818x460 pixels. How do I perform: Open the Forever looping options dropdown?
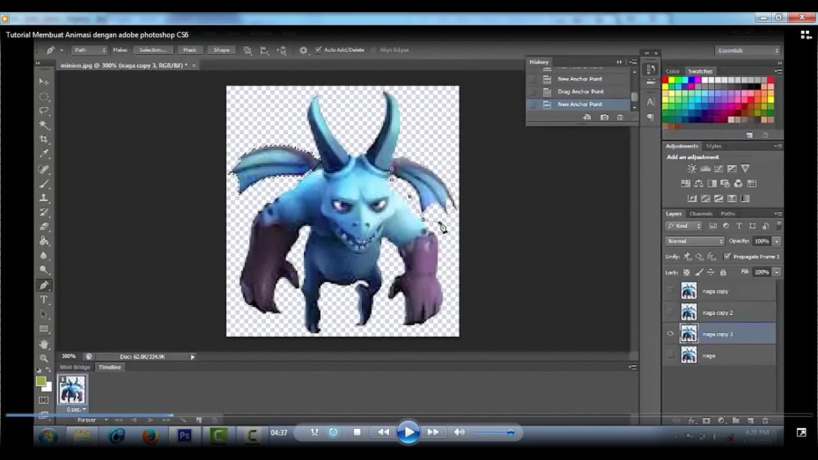pos(92,420)
